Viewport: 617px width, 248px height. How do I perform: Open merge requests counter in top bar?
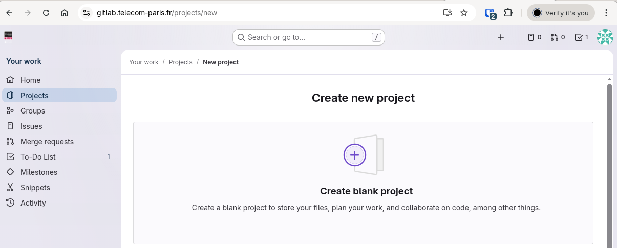tap(558, 37)
